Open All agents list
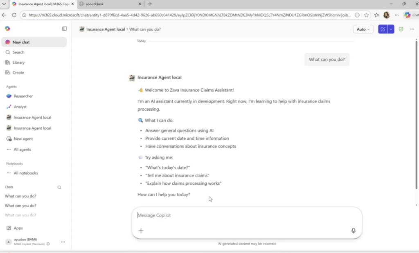 22,150
